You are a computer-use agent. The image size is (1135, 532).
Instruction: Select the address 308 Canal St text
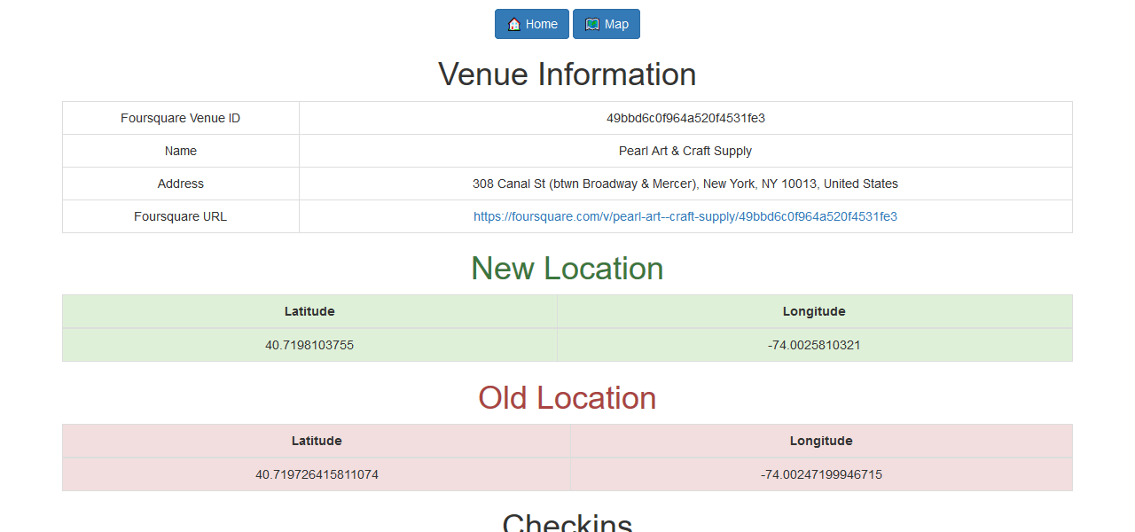pyautogui.click(x=685, y=184)
